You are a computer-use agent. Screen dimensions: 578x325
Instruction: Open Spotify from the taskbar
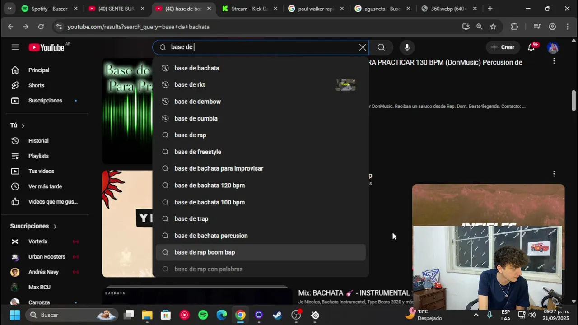[203, 315]
